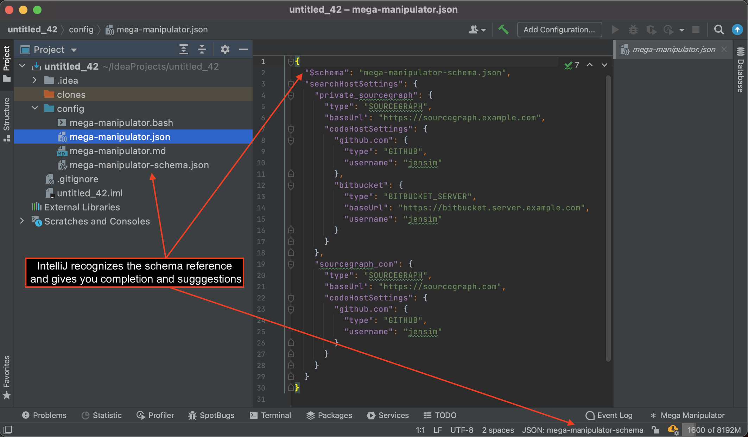
Task: Open the Mega Manipulator tool window
Action: (x=688, y=415)
